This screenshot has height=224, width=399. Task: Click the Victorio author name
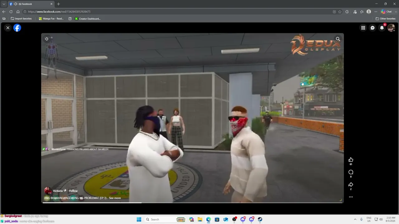[x=58, y=191]
